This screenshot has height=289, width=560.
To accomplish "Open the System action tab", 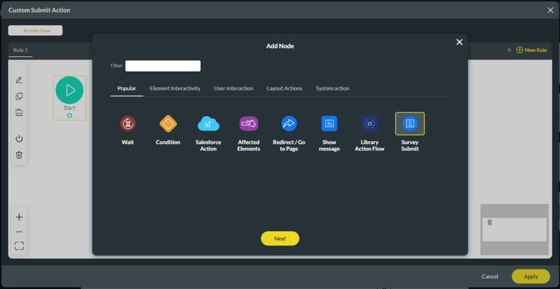I will point(332,89).
